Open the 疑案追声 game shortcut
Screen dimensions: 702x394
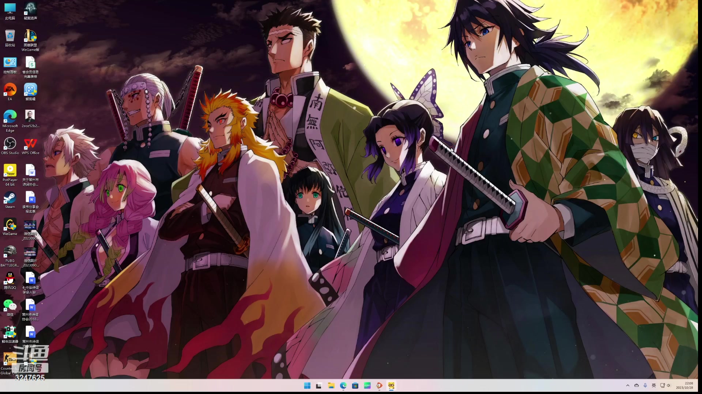point(30,11)
